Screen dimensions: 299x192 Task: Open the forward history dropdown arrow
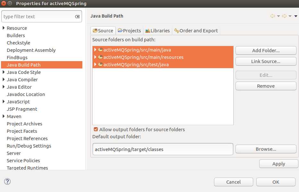pos(290,16)
